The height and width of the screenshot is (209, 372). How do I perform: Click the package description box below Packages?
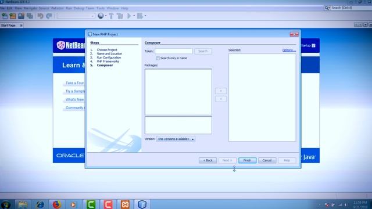coord(178,125)
